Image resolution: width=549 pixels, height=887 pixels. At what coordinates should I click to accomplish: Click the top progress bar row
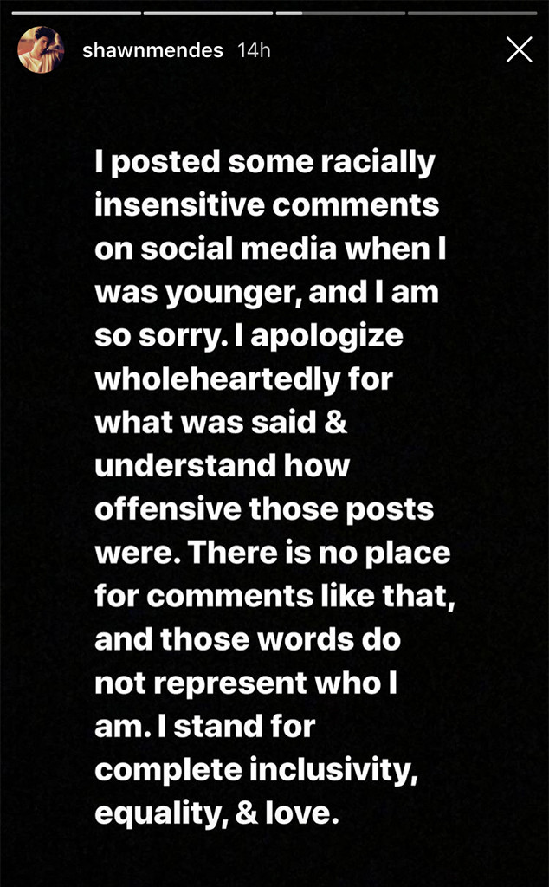click(274, 11)
